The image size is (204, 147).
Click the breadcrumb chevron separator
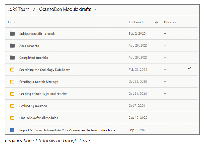coord(34,9)
